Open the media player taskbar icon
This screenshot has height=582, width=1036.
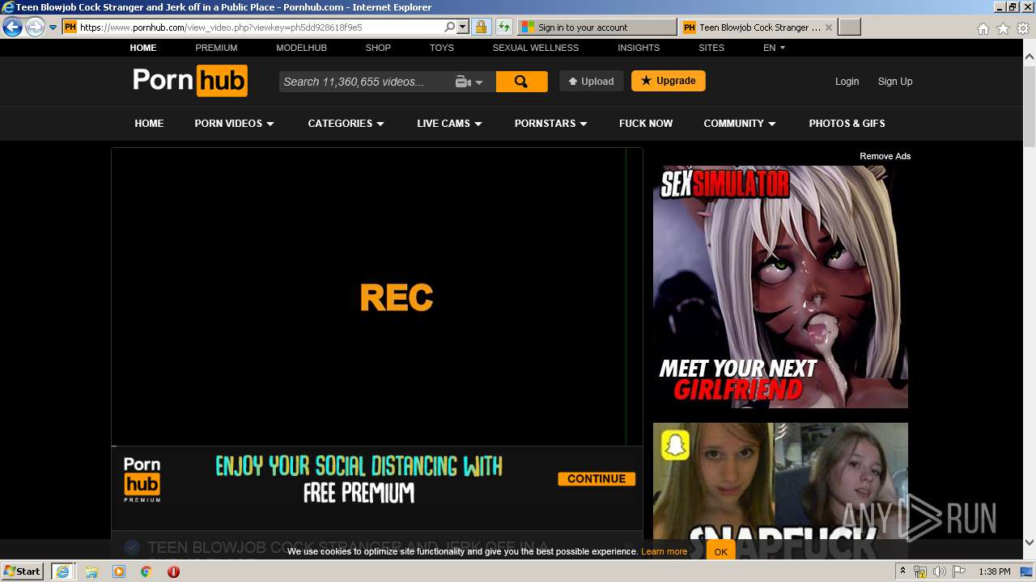tap(119, 571)
